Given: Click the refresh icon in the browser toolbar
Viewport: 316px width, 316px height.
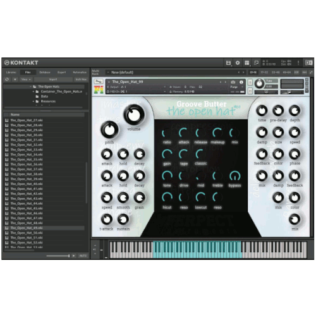Looking at the screenshot, I should pos(7,80).
